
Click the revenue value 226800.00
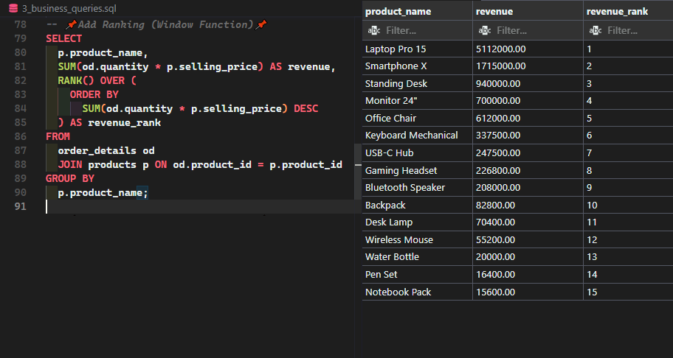point(498,170)
